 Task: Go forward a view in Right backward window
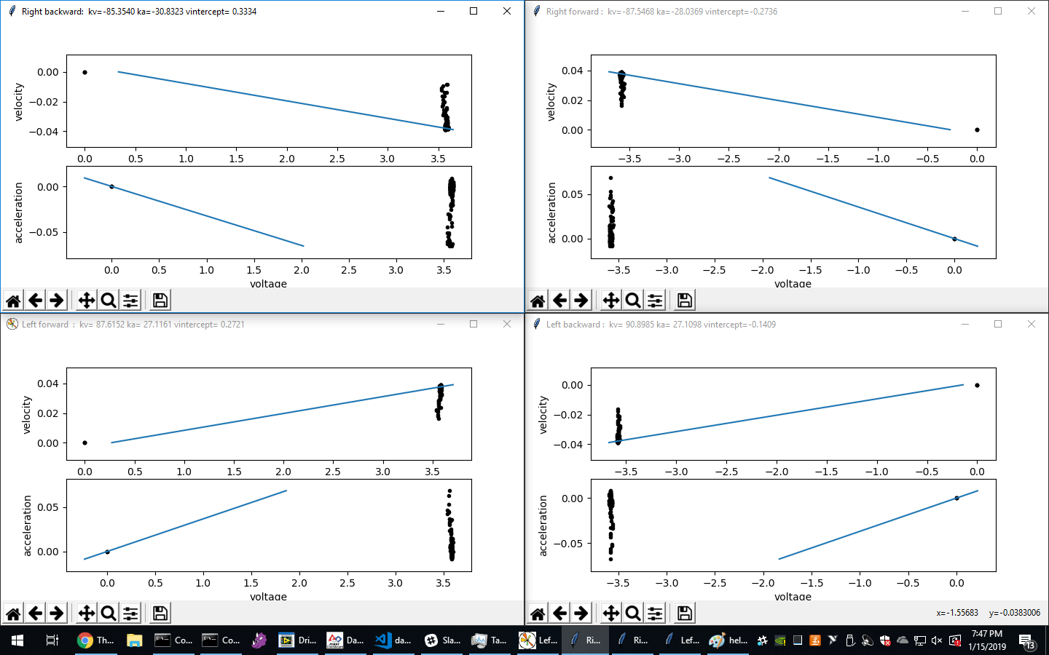(57, 301)
